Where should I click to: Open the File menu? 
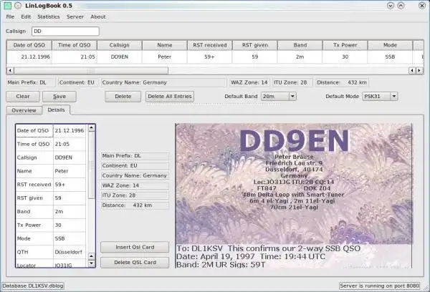tap(10, 16)
